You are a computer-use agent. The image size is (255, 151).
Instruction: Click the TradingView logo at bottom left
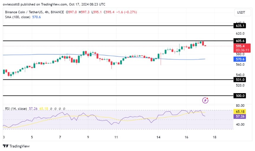pyautogui.click(x=16, y=146)
